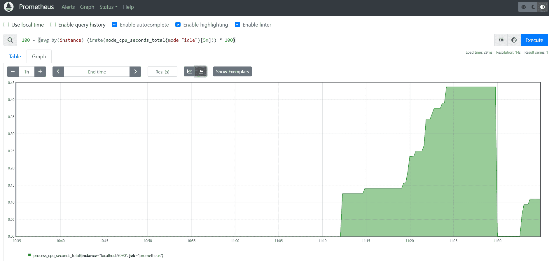The width and height of the screenshot is (549, 261).
Task: Click the Prometheus flame logo
Action: click(9, 7)
